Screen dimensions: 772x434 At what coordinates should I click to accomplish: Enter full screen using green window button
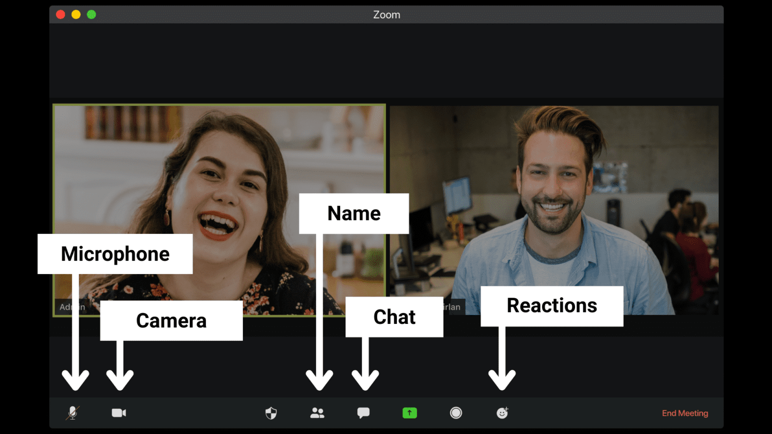[x=92, y=14]
